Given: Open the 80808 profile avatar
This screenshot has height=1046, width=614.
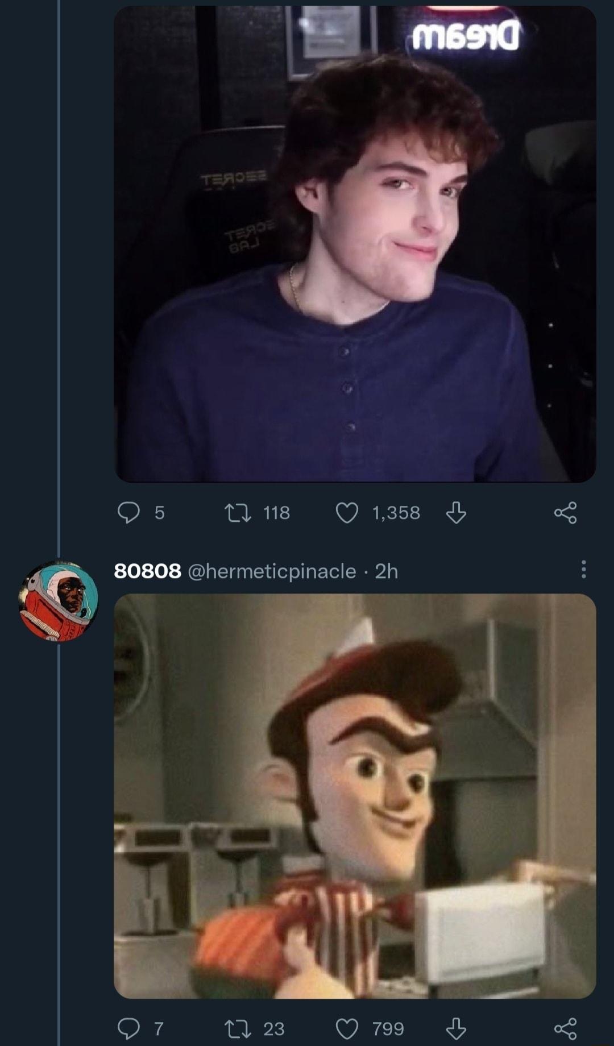Looking at the screenshot, I should (59, 601).
